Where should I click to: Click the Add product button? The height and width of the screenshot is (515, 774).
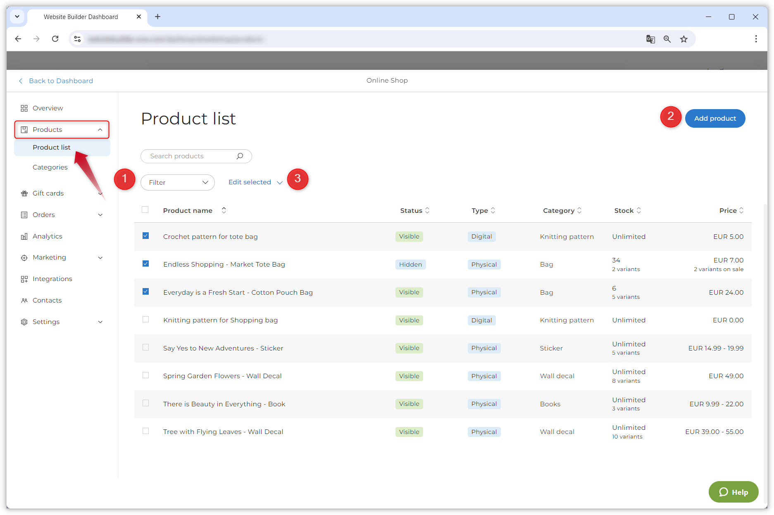(715, 119)
